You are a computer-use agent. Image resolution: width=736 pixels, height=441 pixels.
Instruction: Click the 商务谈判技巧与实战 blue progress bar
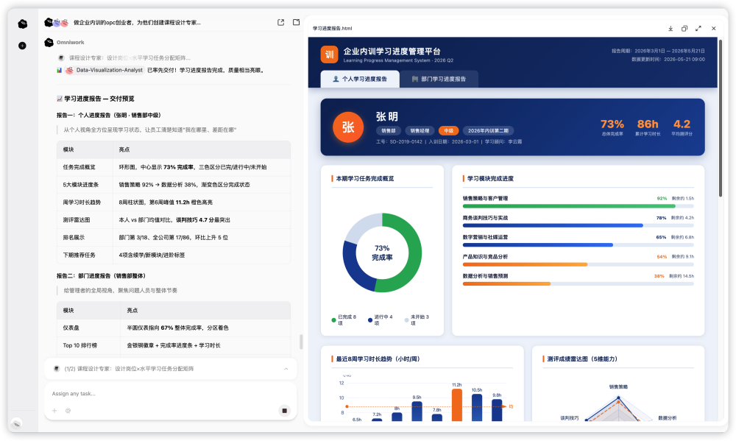[578, 225]
